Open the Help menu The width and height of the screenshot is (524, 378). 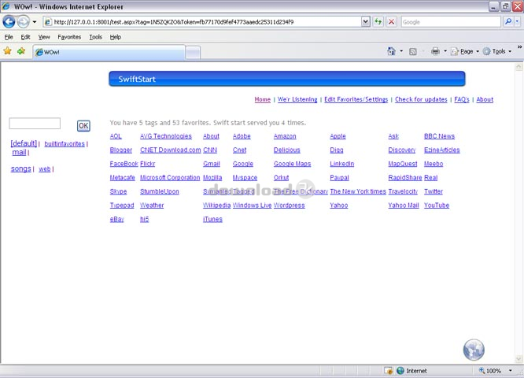click(x=116, y=37)
